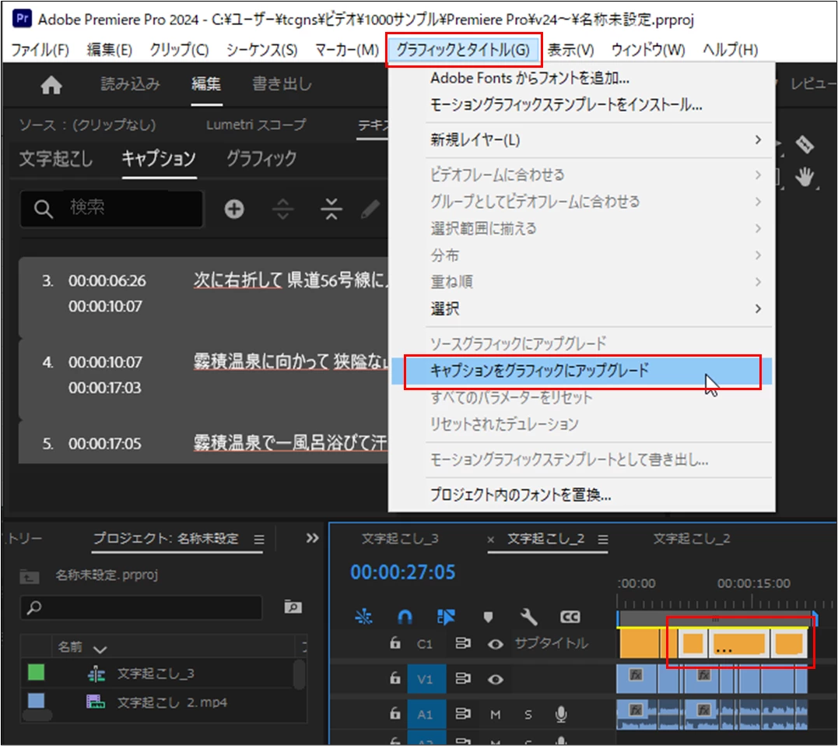Open the 表示(V) menu

tap(570, 50)
